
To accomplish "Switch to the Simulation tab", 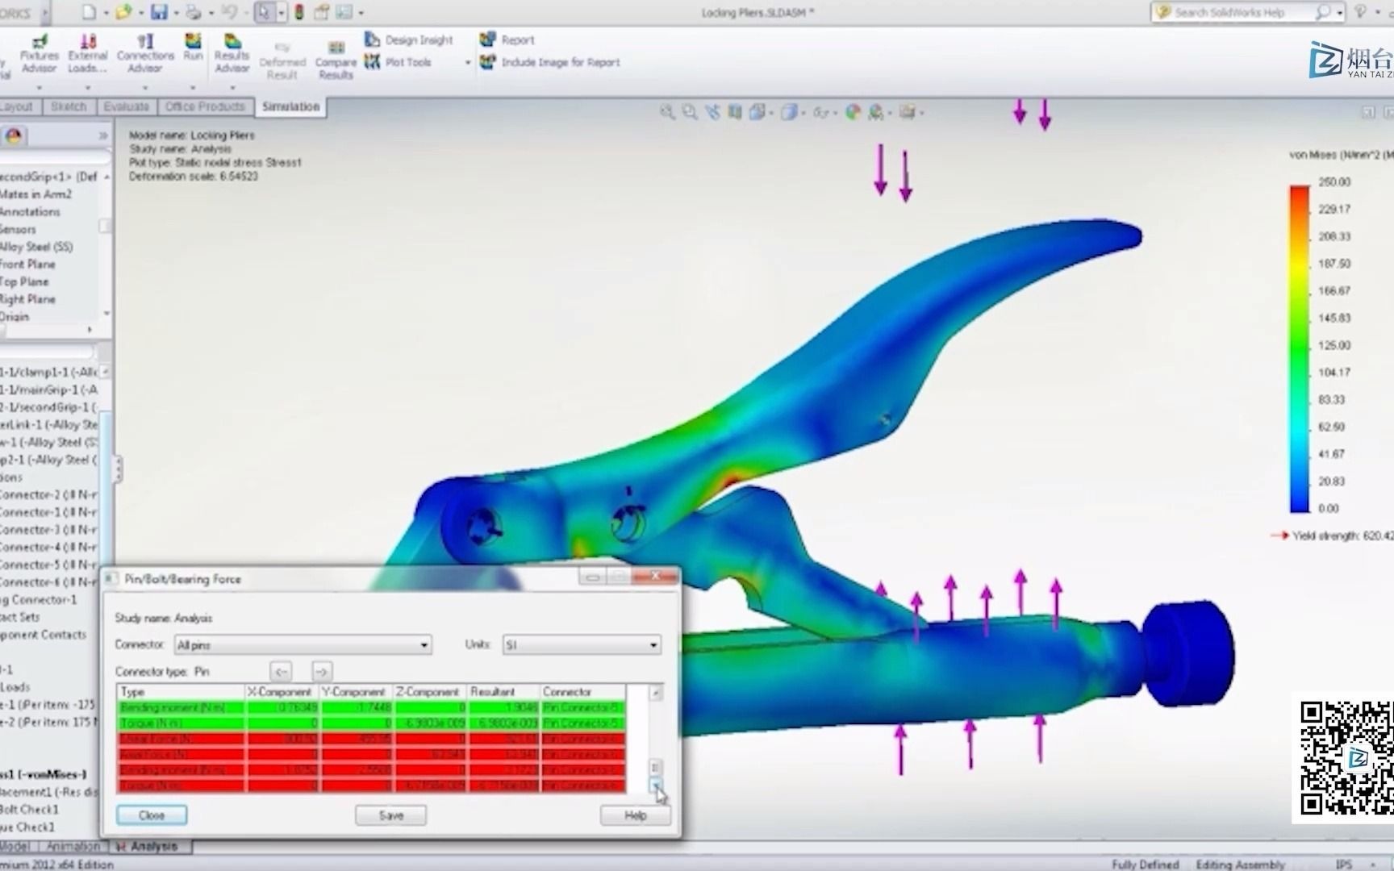I will pos(290,106).
